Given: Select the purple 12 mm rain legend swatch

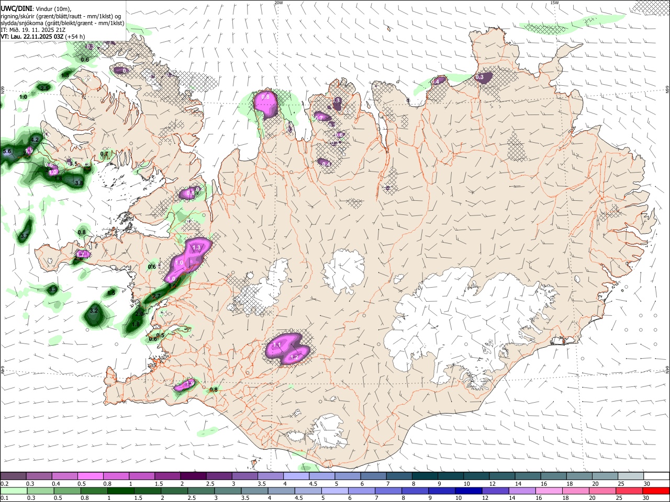Looking at the screenshot, I should pos(495,491).
